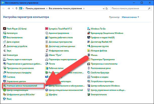Click the Панель управления breadcrumb
This screenshot has width=154, height=104.
click(x=35, y=8)
